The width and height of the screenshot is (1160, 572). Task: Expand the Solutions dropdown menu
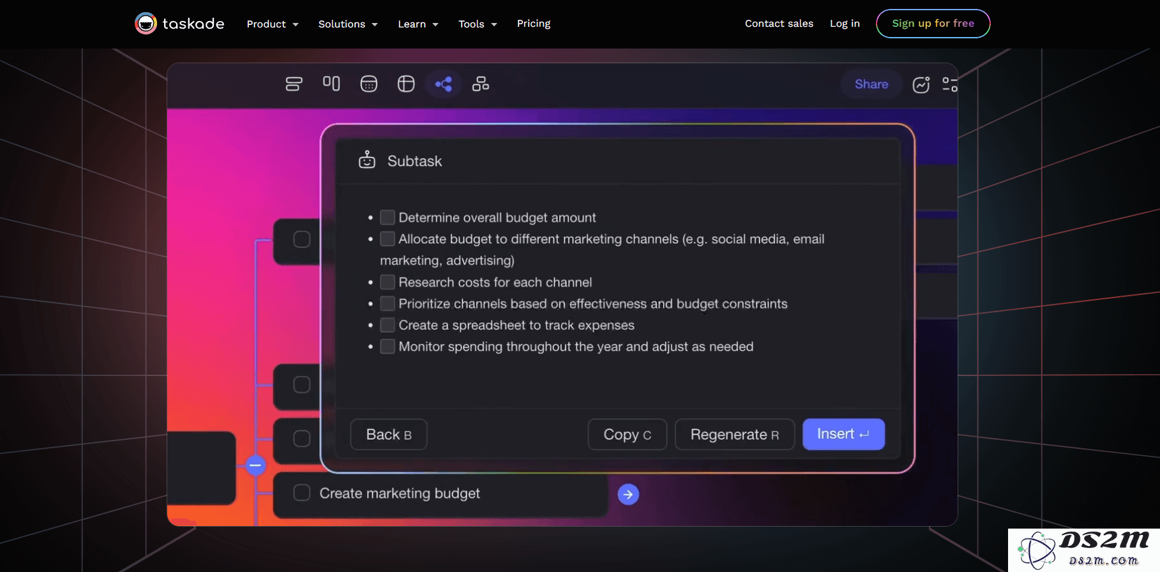point(348,24)
